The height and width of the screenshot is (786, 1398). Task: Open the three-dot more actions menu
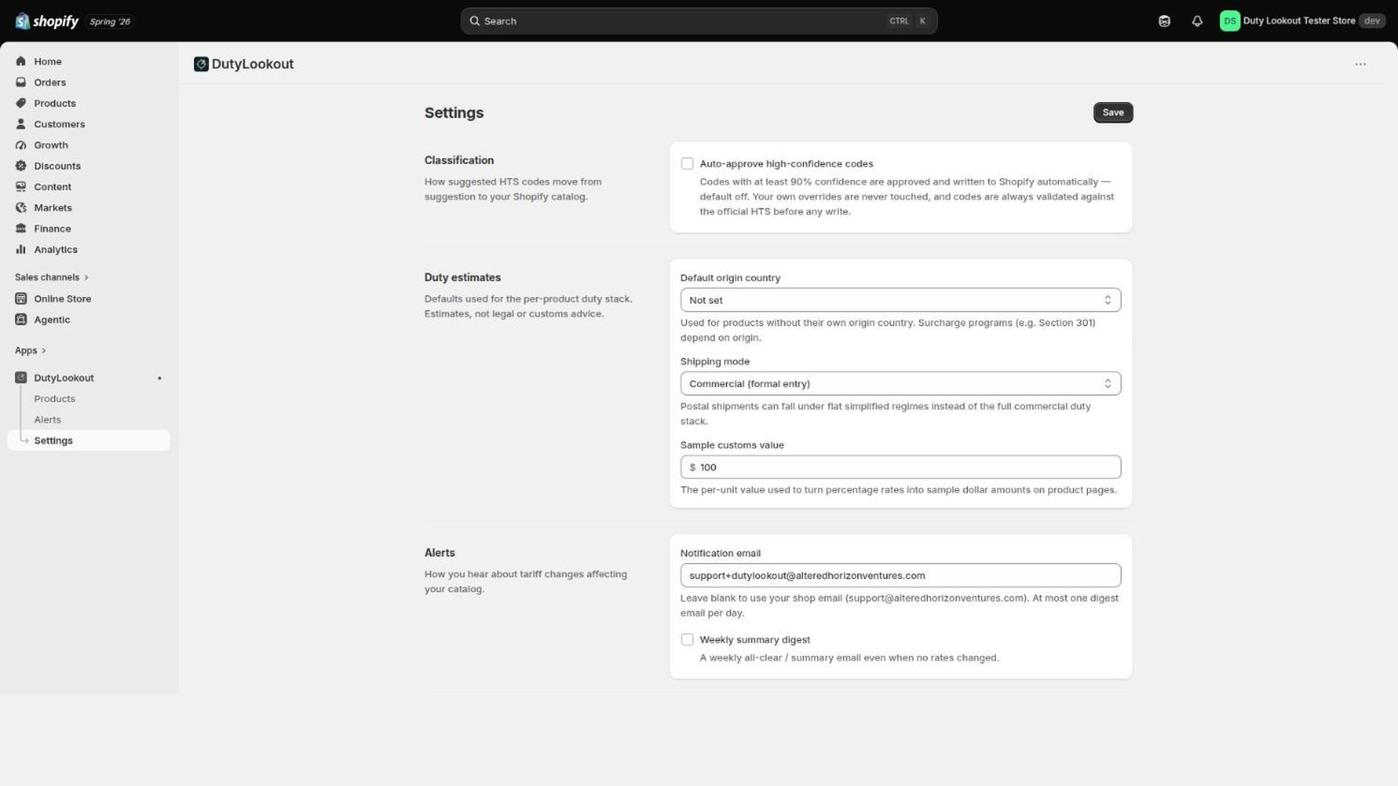click(1360, 64)
